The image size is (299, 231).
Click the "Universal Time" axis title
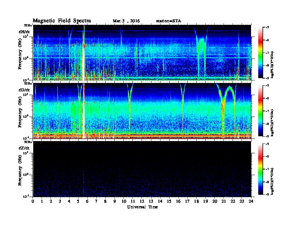coord(142,207)
